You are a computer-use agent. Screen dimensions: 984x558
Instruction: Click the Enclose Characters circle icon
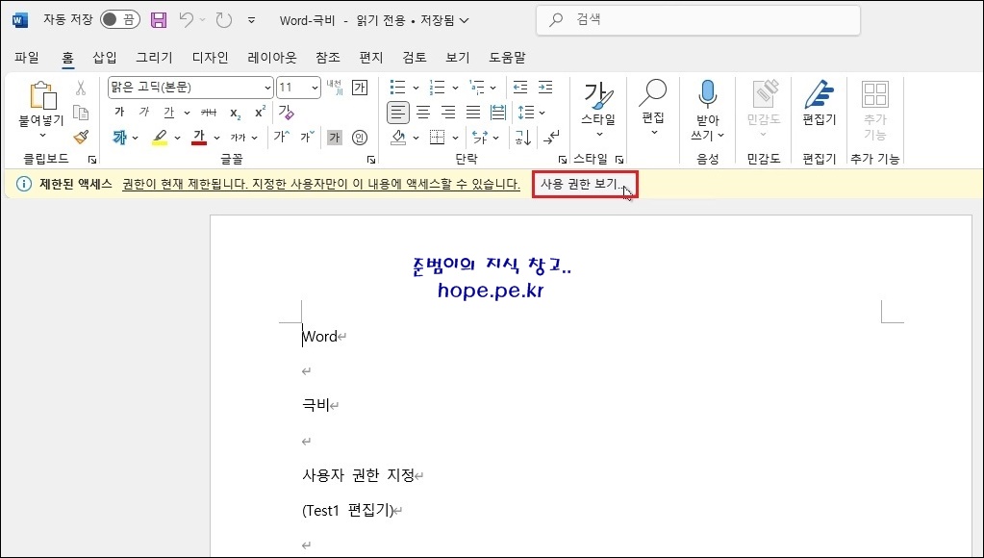click(360, 137)
